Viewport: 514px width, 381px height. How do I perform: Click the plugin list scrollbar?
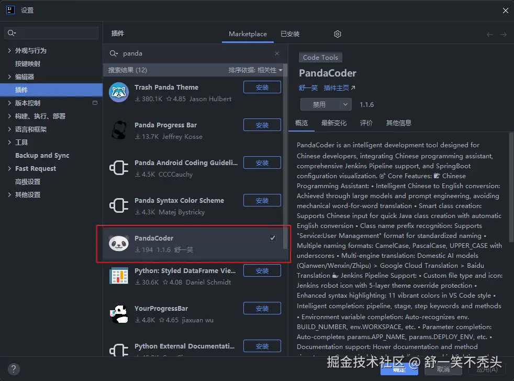tap(285, 158)
